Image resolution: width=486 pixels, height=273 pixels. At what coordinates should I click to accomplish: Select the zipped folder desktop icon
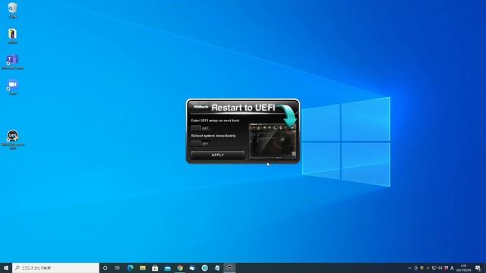pyautogui.click(x=12, y=36)
